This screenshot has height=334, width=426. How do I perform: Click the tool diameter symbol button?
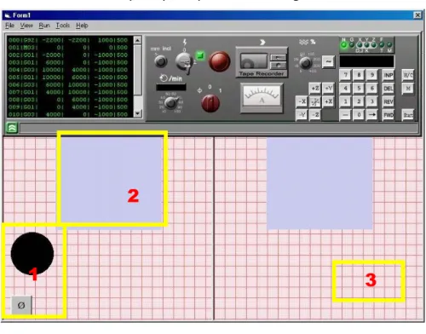(21, 305)
